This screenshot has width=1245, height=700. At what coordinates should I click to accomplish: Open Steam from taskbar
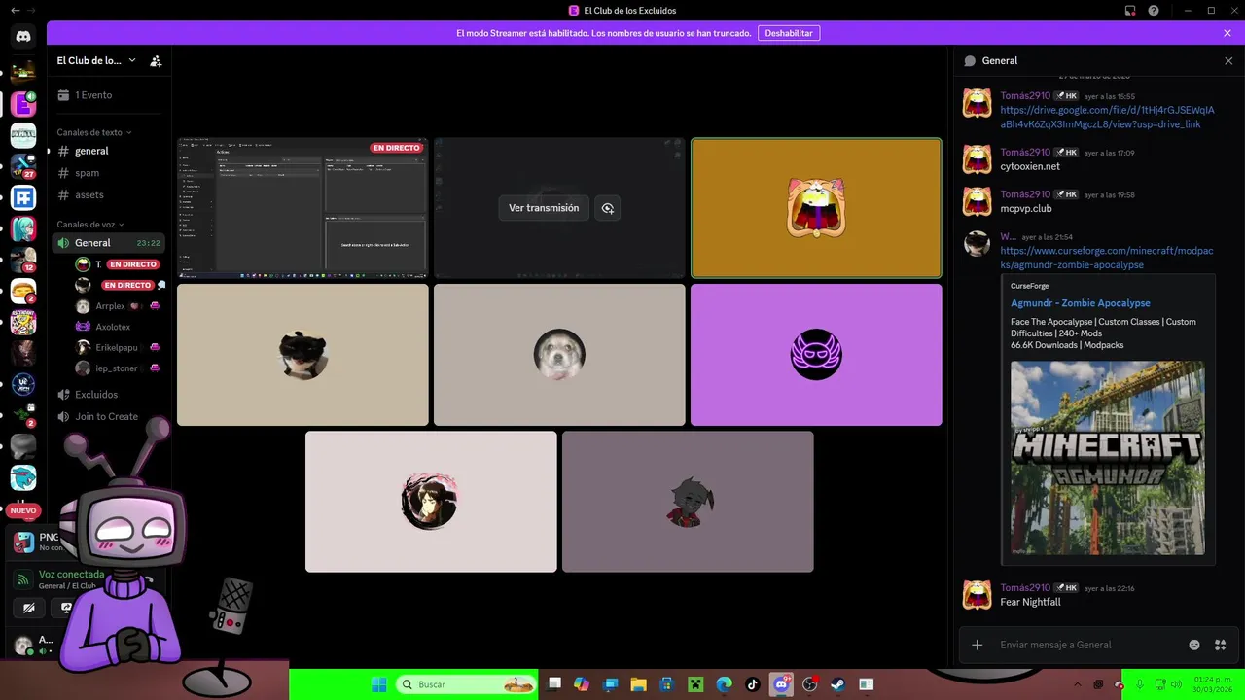tap(837, 684)
